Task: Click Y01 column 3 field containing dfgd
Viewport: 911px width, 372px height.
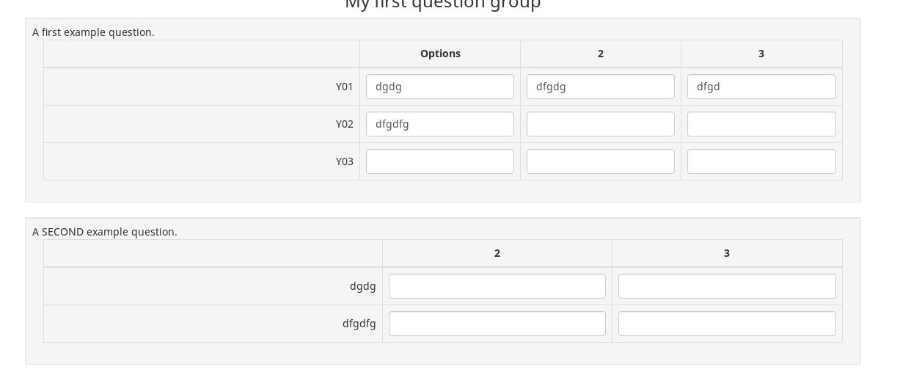Action: pos(761,87)
